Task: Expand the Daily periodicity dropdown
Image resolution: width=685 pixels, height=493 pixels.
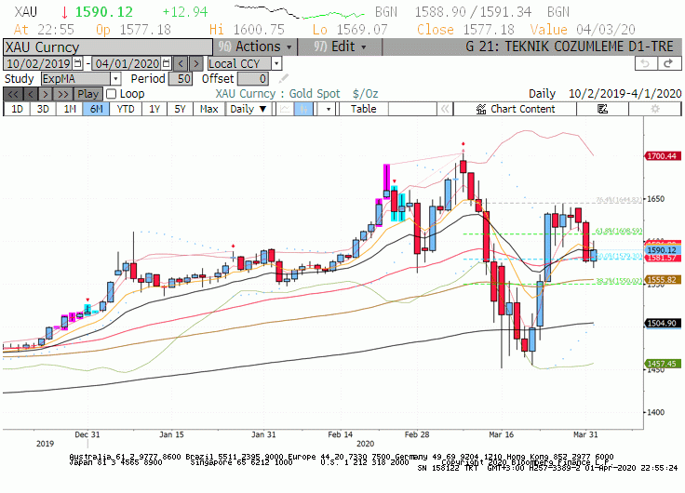Action: [x=248, y=109]
